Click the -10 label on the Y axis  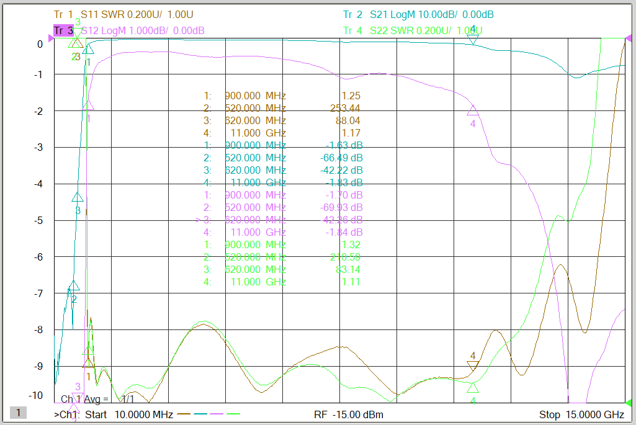click(x=36, y=395)
